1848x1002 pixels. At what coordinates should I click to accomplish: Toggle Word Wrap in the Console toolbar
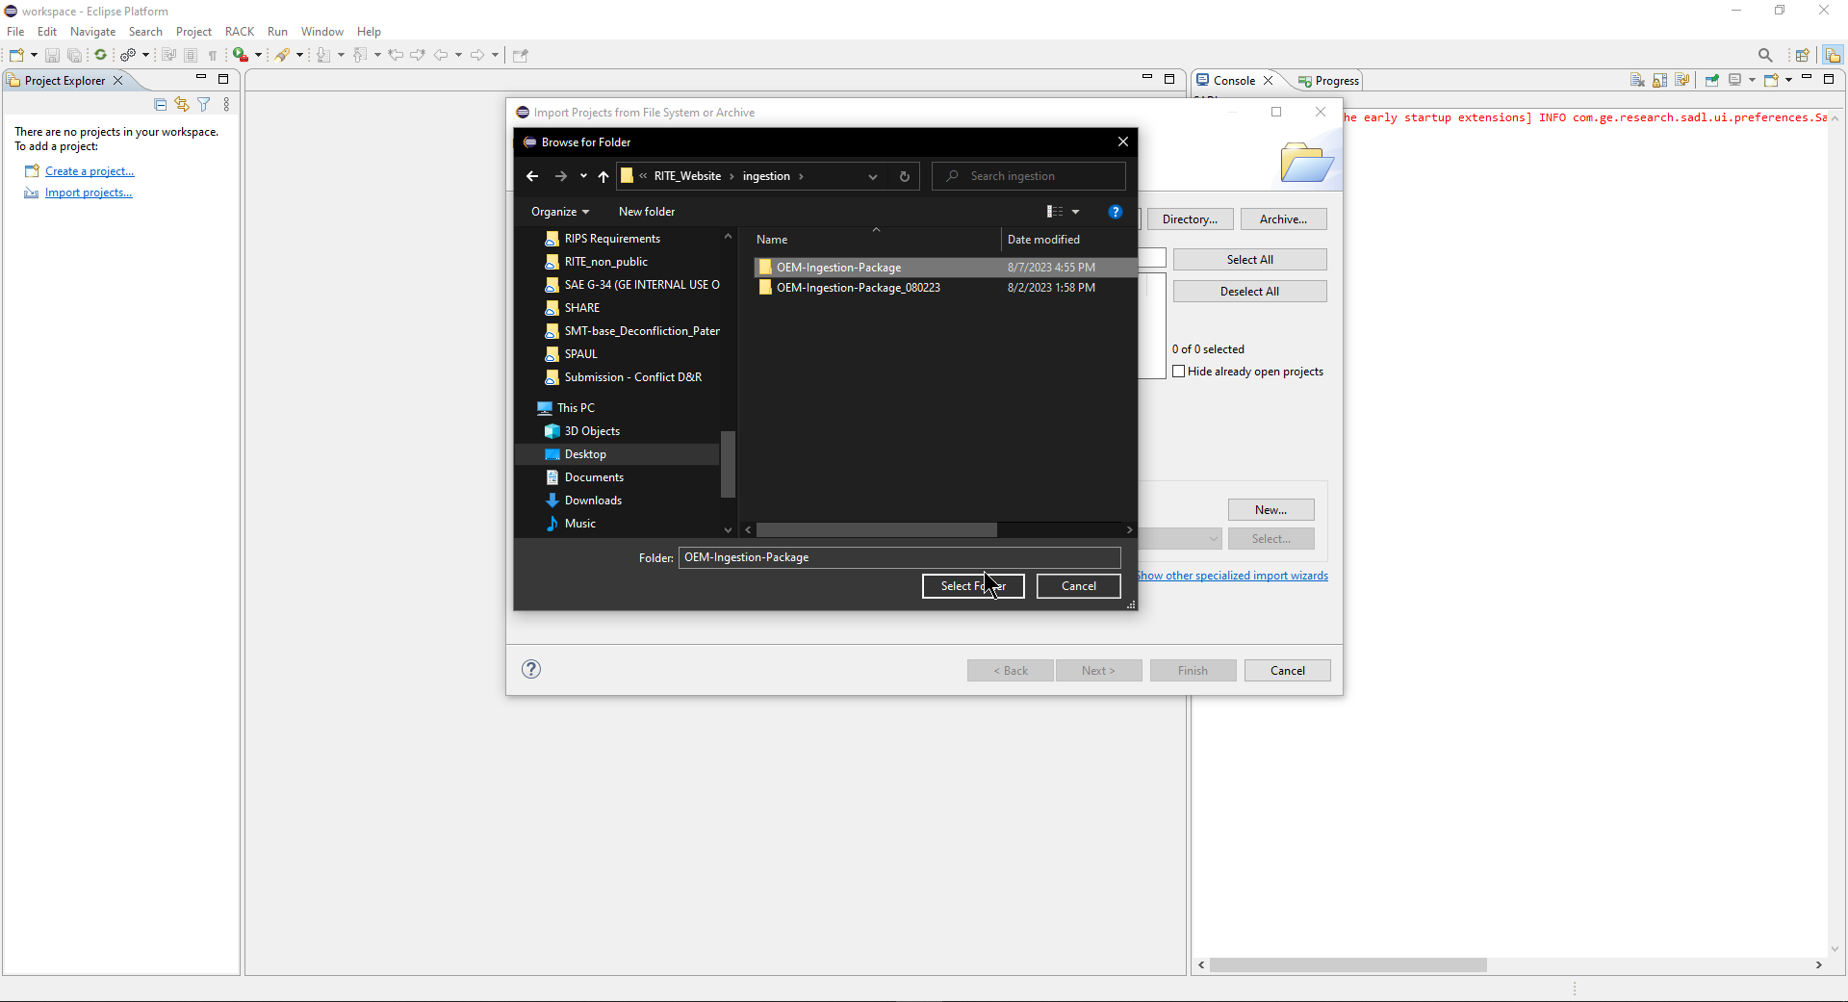click(1682, 80)
